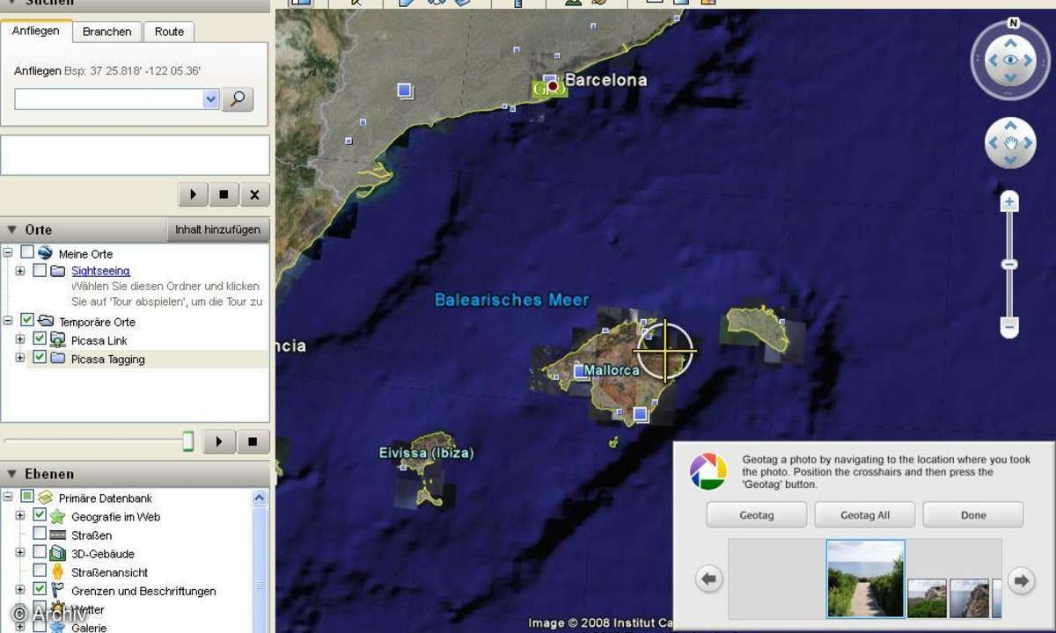Collapse the Orte panel header triangle
This screenshot has width=1056, height=633.
point(11,229)
